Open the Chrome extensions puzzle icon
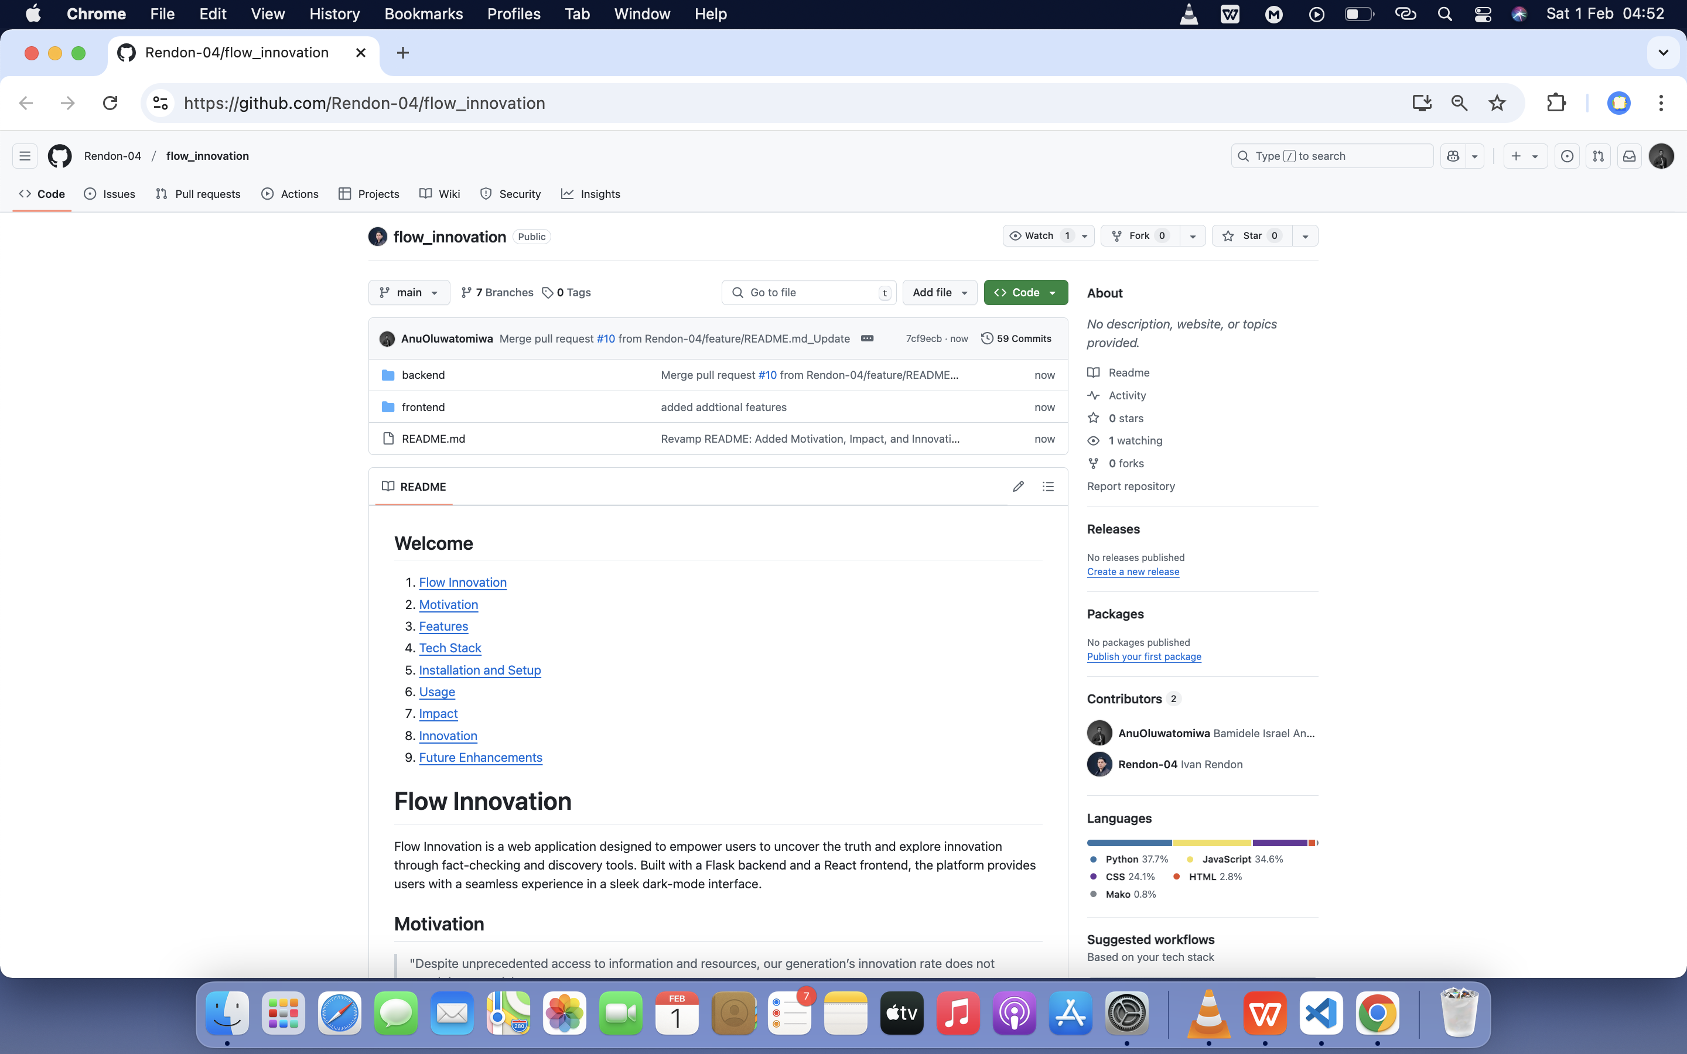Image resolution: width=1687 pixels, height=1054 pixels. click(1556, 103)
